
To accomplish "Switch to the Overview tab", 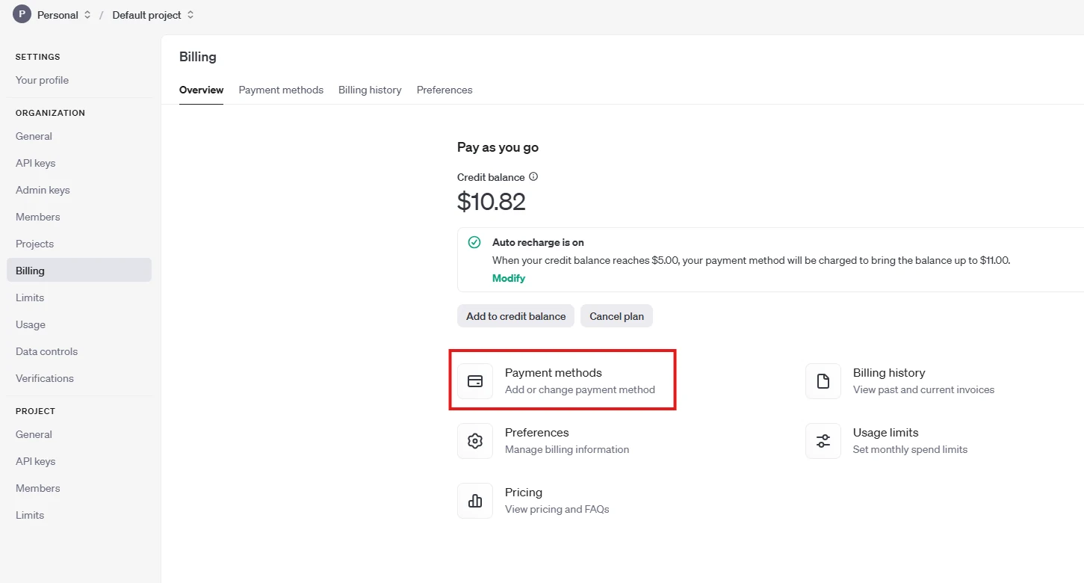I will click(x=201, y=90).
